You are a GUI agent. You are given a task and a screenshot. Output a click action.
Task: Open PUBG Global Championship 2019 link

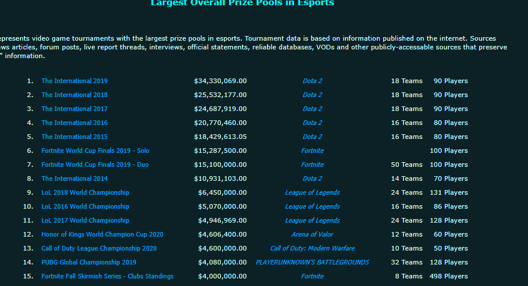coord(89,262)
